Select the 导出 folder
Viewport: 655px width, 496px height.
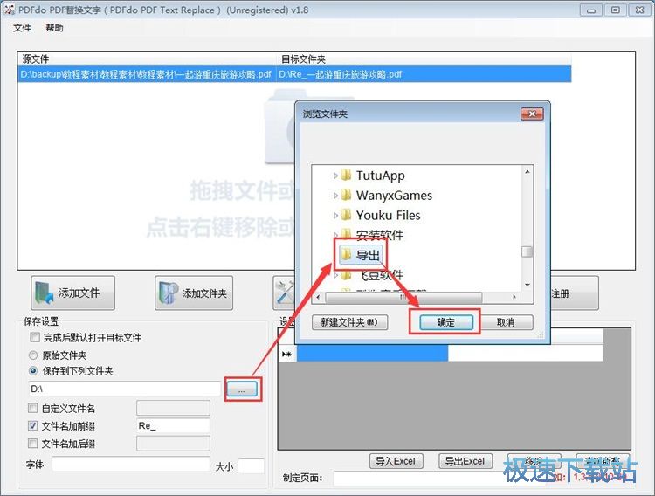click(x=368, y=255)
